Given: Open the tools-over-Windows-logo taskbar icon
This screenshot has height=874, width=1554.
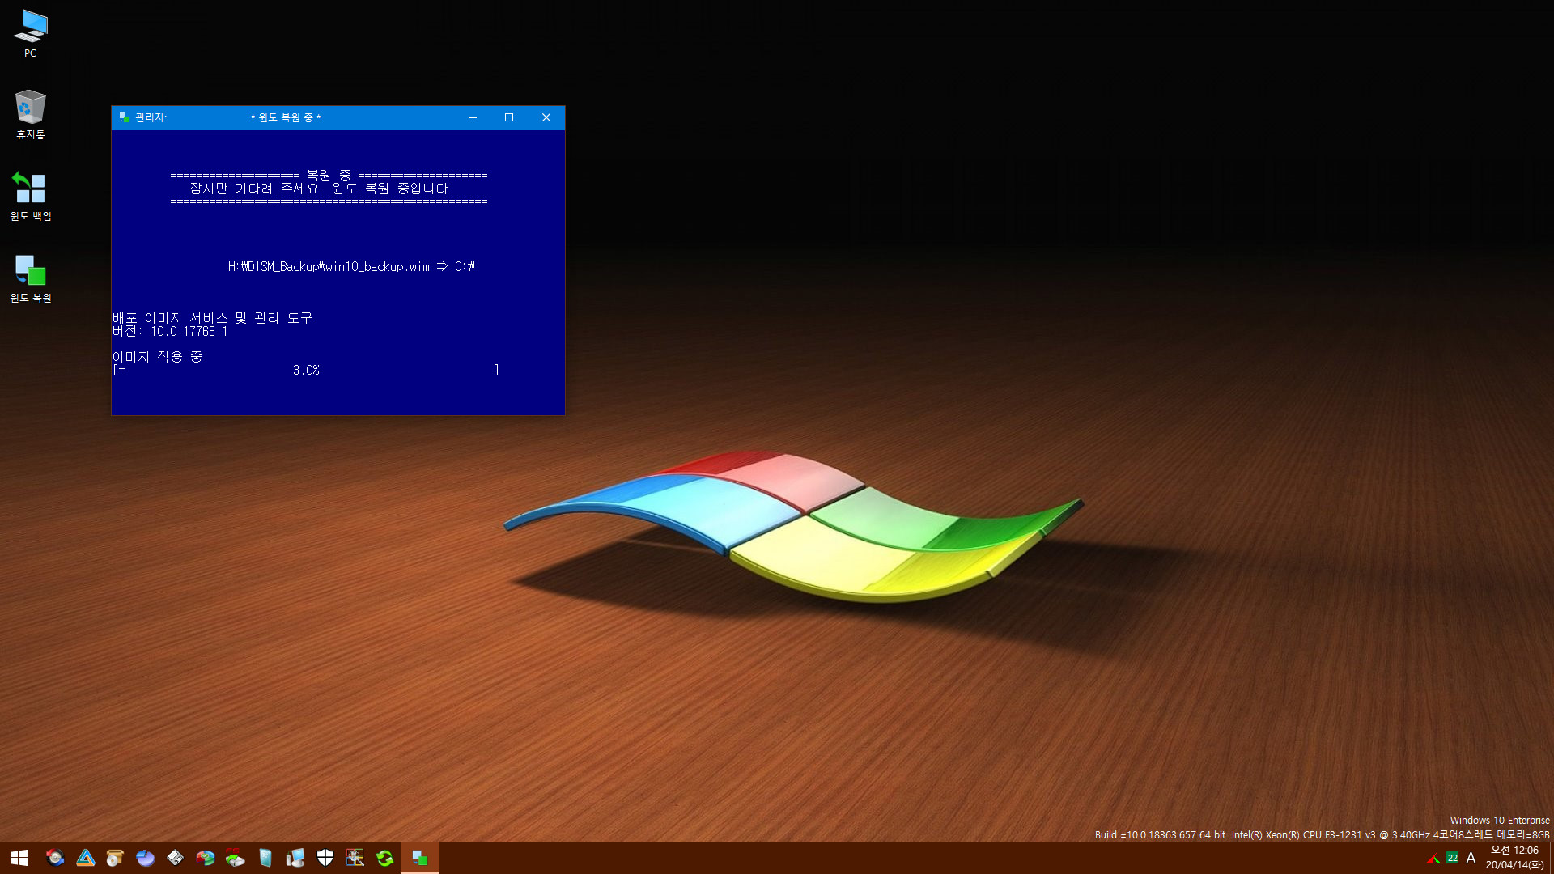Looking at the screenshot, I should click(x=355, y=858).
